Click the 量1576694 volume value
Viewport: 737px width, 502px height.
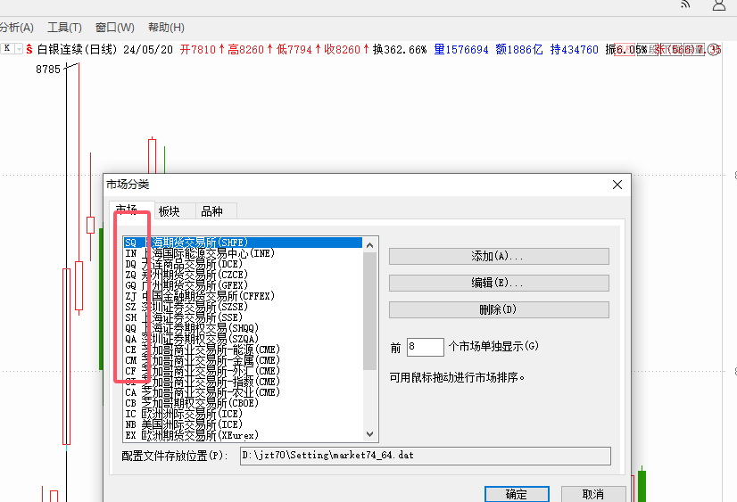coord(461,49)
